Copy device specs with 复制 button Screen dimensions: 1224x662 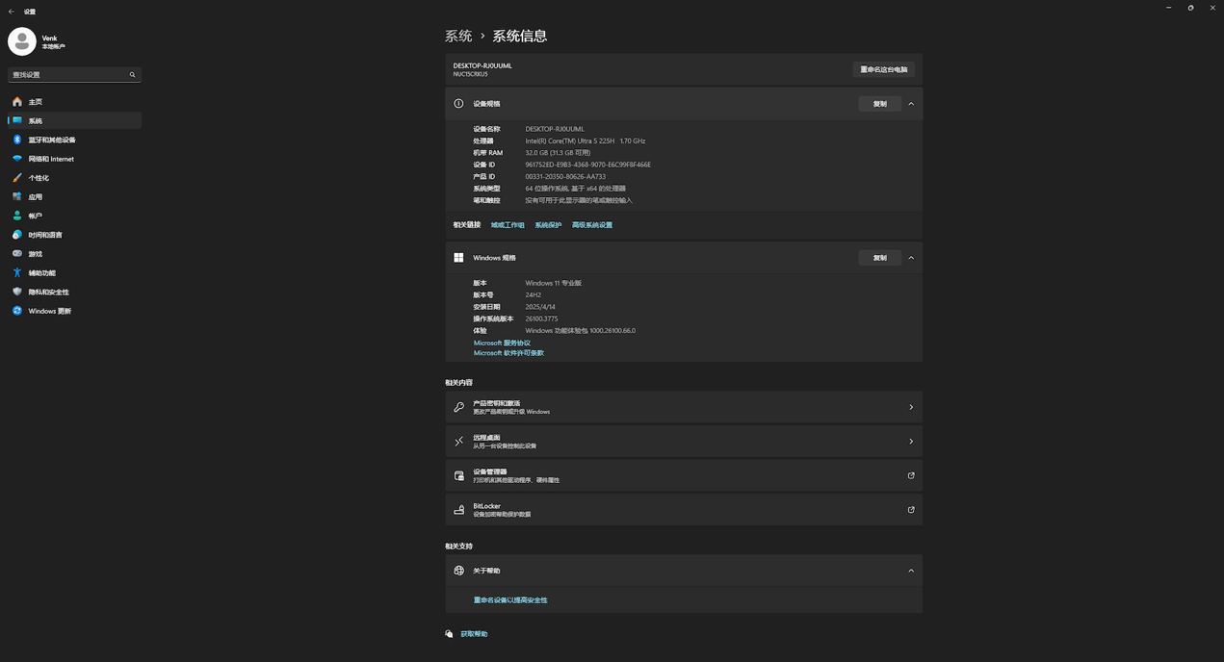point(879,104)
